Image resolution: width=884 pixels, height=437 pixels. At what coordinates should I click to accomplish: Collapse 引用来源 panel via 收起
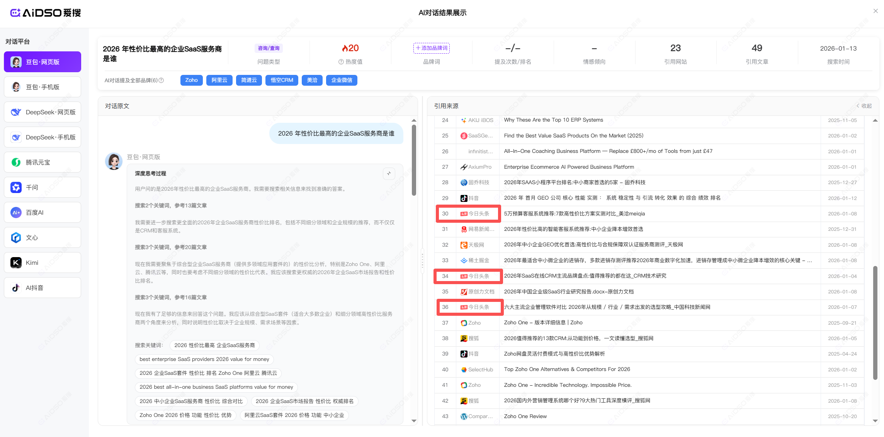coord(864,106)
